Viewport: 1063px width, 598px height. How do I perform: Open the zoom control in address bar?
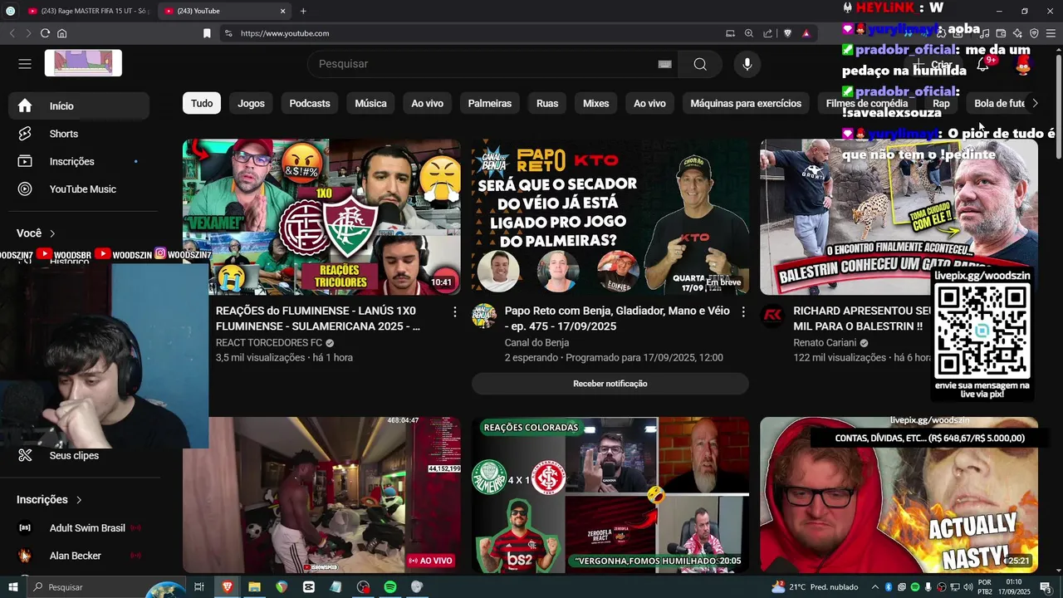click(748, 33)
